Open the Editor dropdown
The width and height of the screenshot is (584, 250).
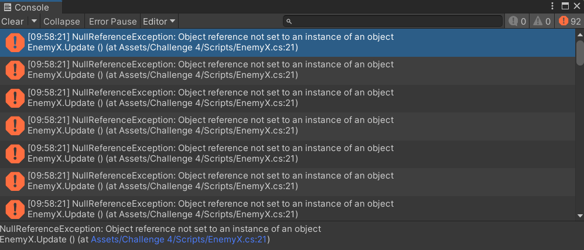click(x=159, y=22)
